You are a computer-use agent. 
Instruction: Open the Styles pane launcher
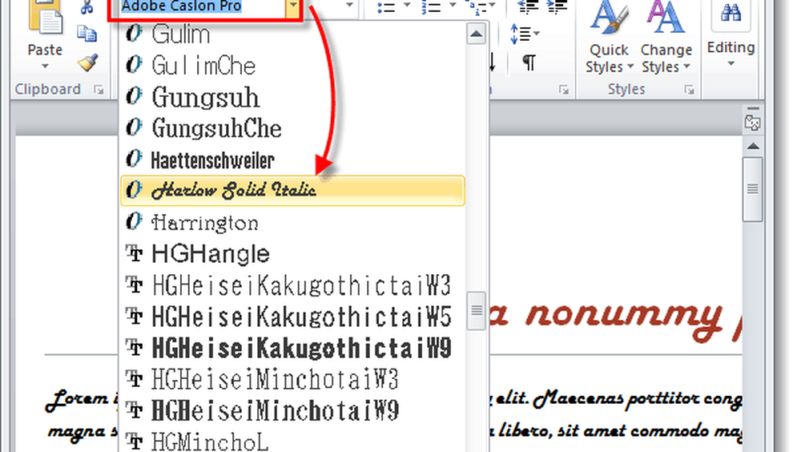point(689,91)
